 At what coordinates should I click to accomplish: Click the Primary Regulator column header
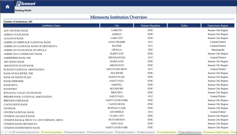coord(151,25)
